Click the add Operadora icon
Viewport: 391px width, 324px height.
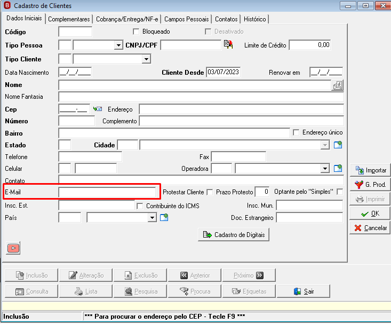338,169
